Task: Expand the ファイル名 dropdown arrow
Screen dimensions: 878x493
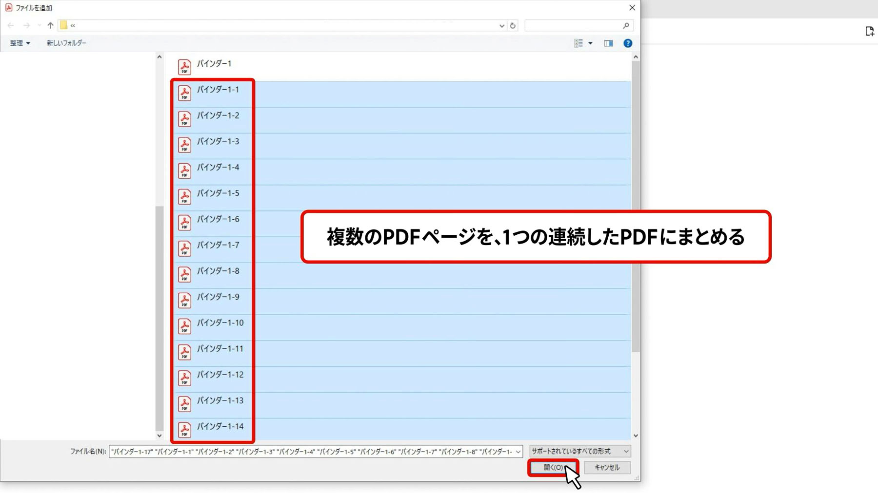Action: click(518, 452)
